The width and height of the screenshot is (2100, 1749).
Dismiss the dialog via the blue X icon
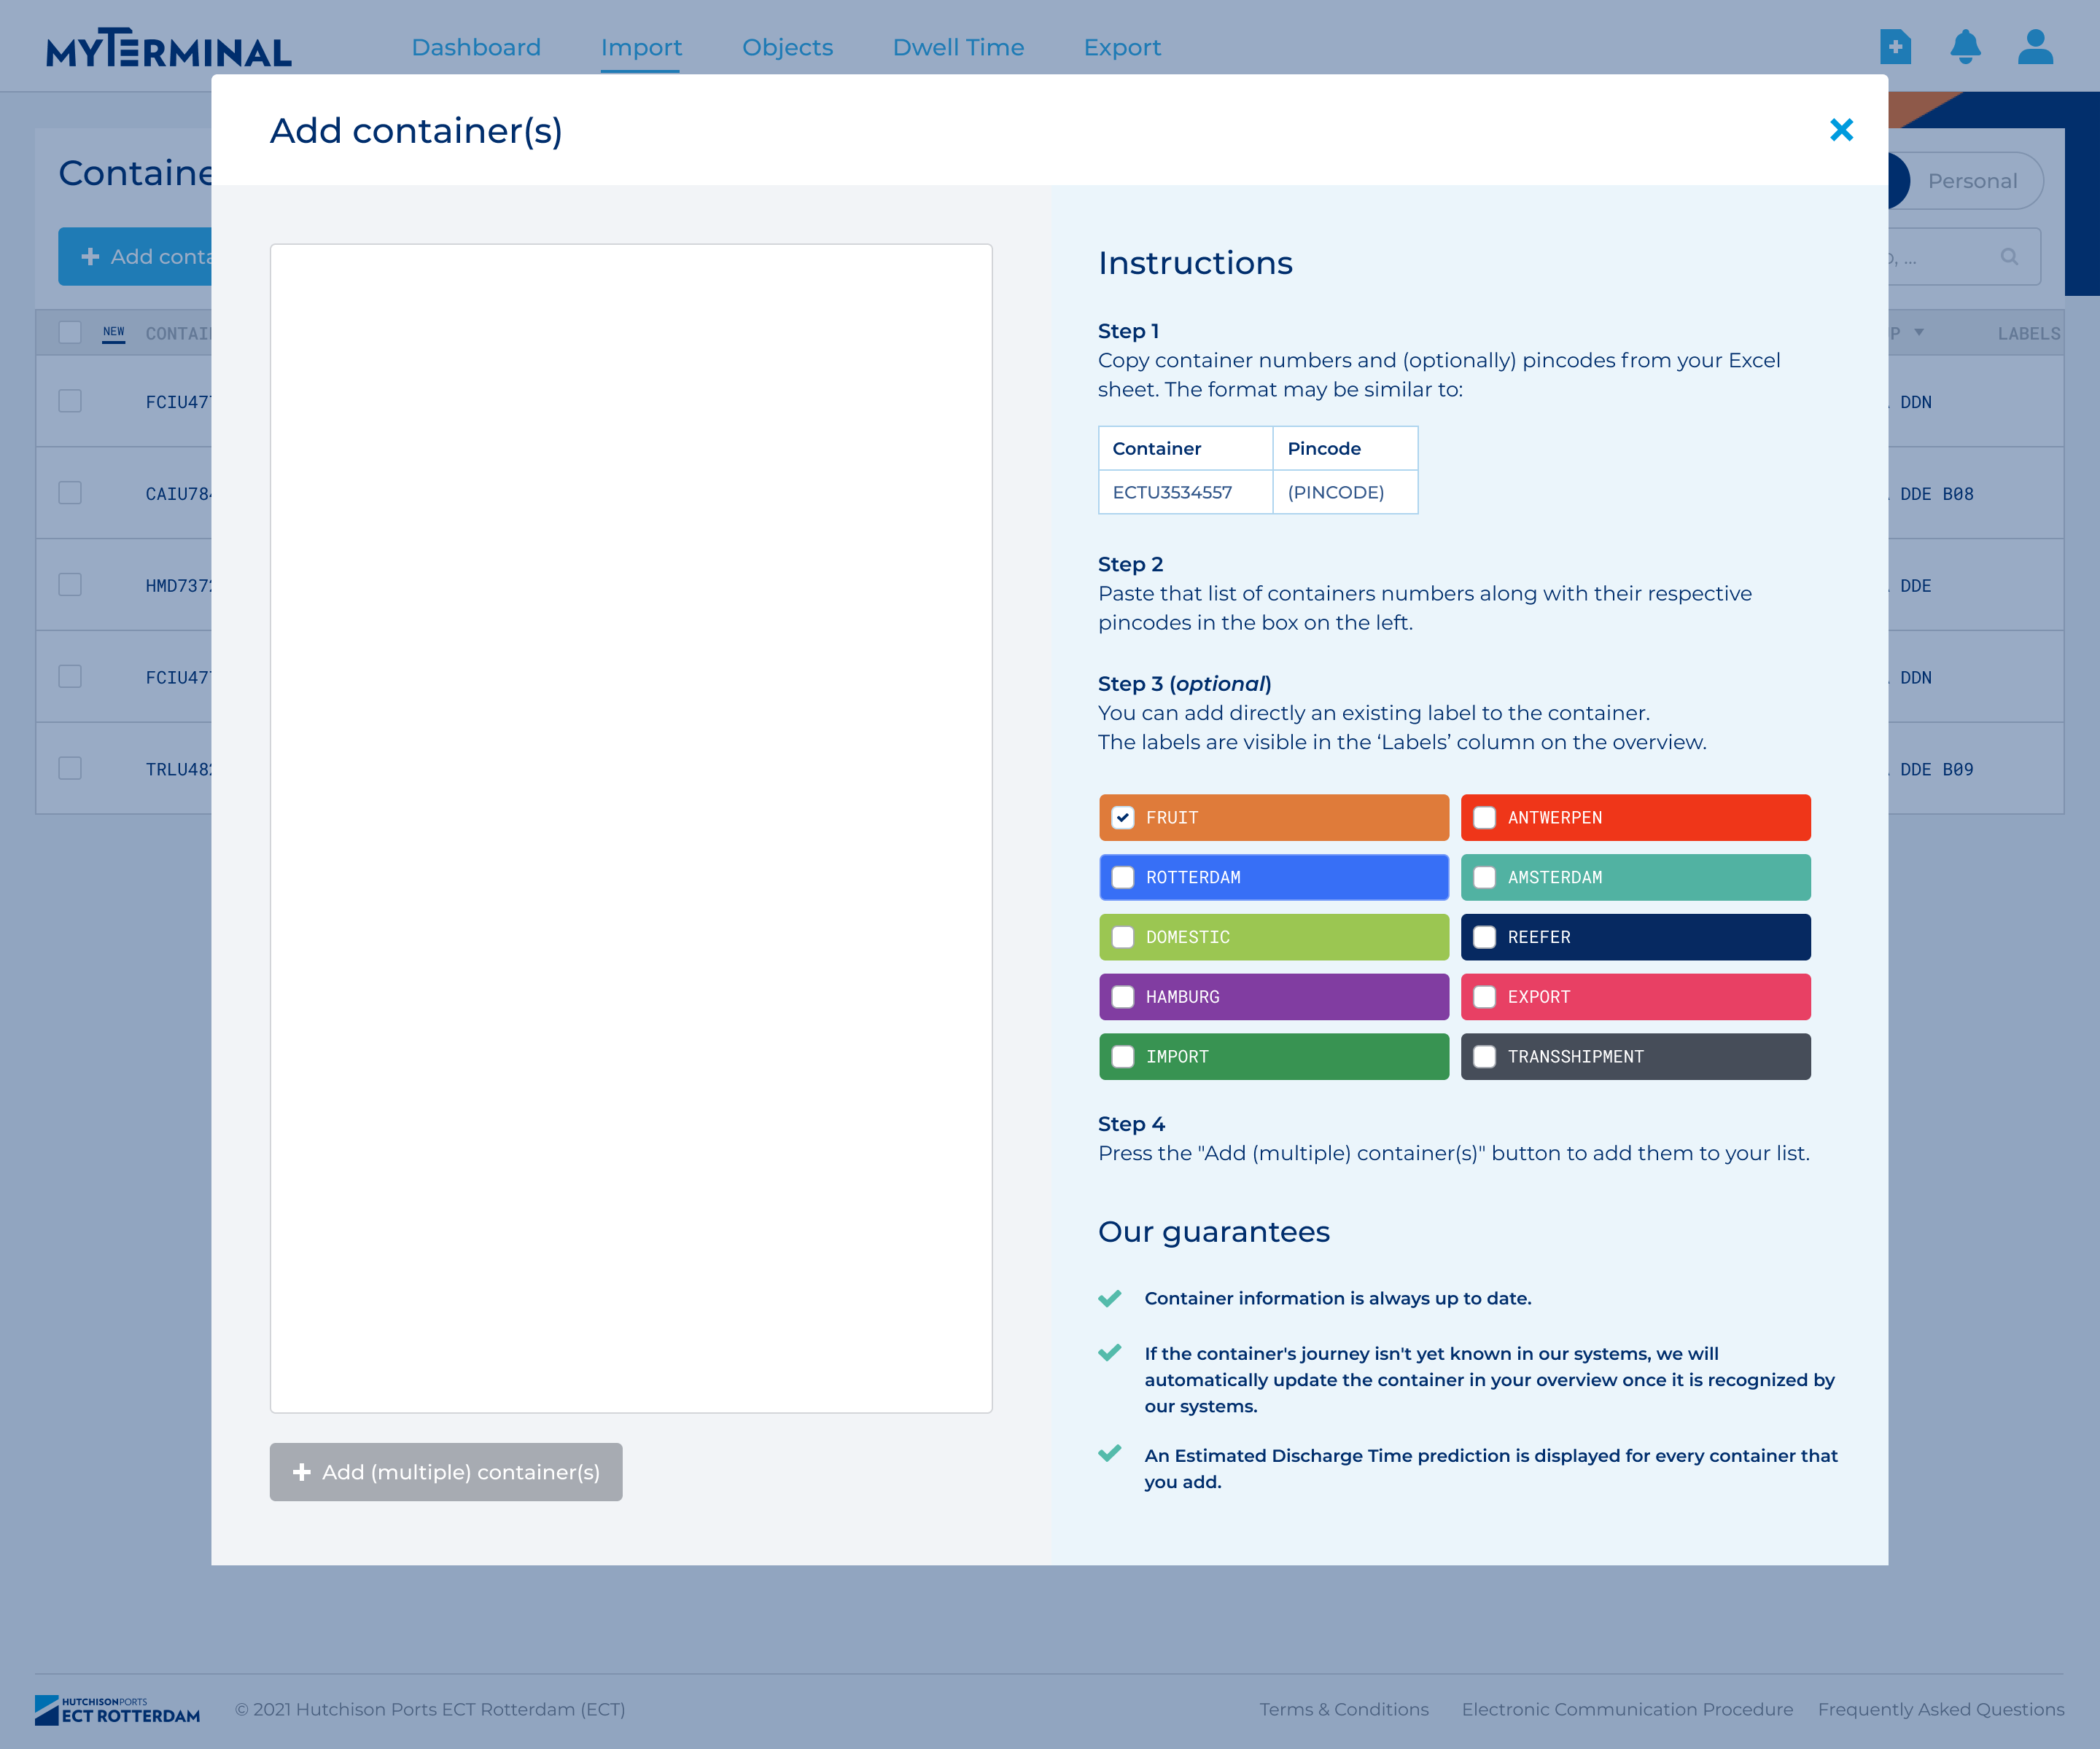click(x=1841, y=130)
